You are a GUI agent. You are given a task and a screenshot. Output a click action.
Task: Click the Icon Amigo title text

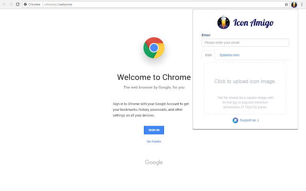pyautogui.click(x=253, y=23)
